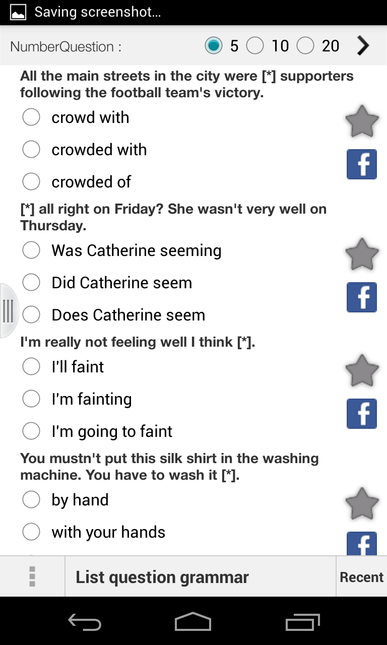Star the silk shirt question

pyautogui.click(x=362, y=504)
